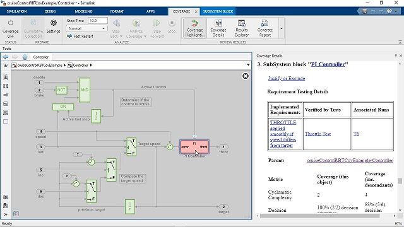Open THROTTLE applied smoothly requirement link
Viewport: 404px width, 227px height.
(x=283, y=134)
